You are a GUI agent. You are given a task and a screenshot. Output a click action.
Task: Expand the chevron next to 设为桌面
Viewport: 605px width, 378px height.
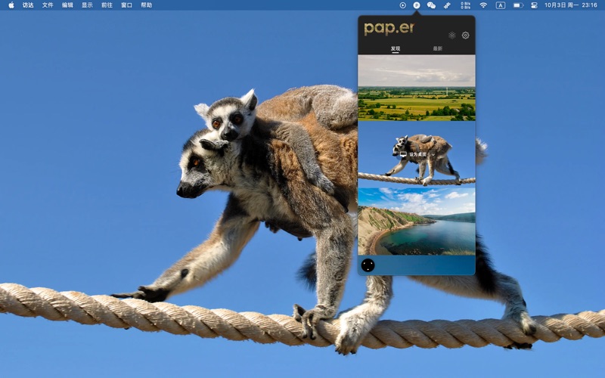(x=433, y=154)
